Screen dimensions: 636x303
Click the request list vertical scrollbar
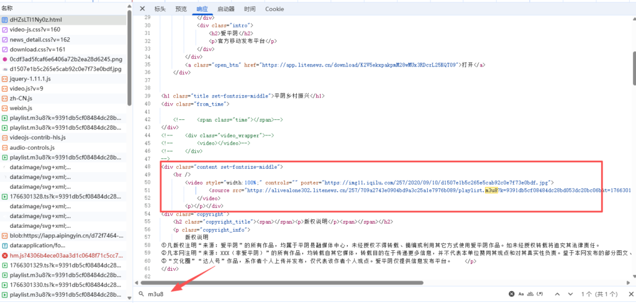tap(129, 57)
